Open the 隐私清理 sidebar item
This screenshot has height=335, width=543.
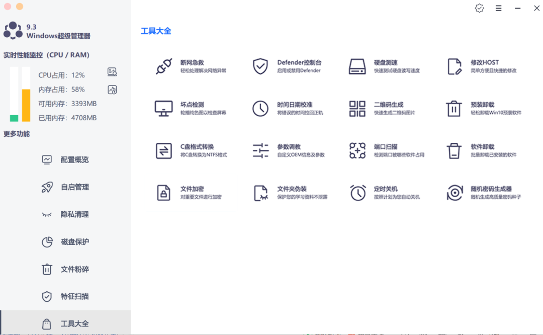click(x=65, y=214)
